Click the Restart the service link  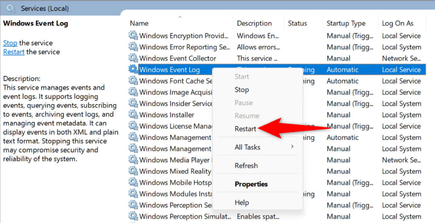(14, 52)
